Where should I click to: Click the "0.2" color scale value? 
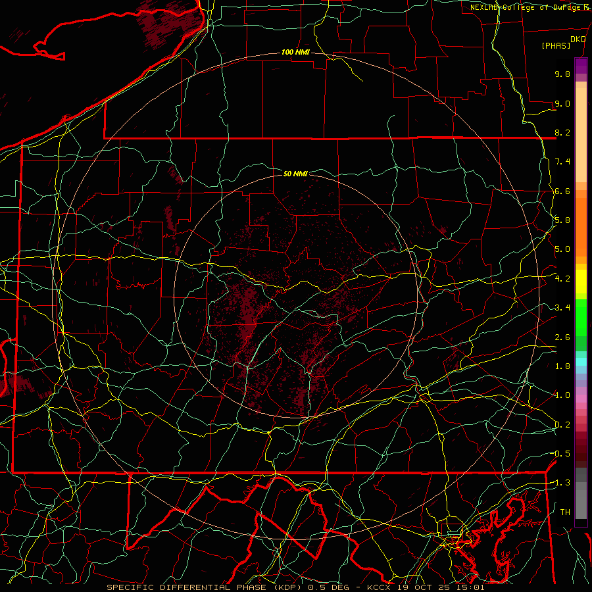[x=562, y=425]
